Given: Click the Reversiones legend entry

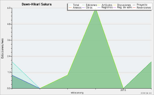Looking at the screenshot, I should [x=142, y=7].
